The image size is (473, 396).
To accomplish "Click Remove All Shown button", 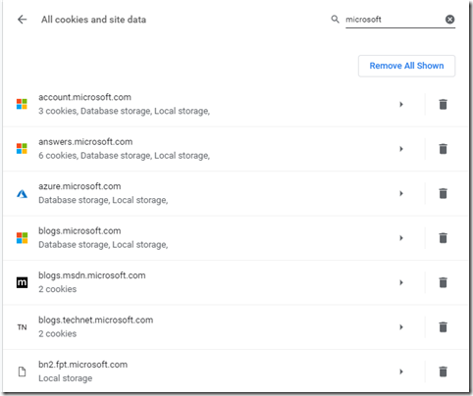I will tap(406, 66).
